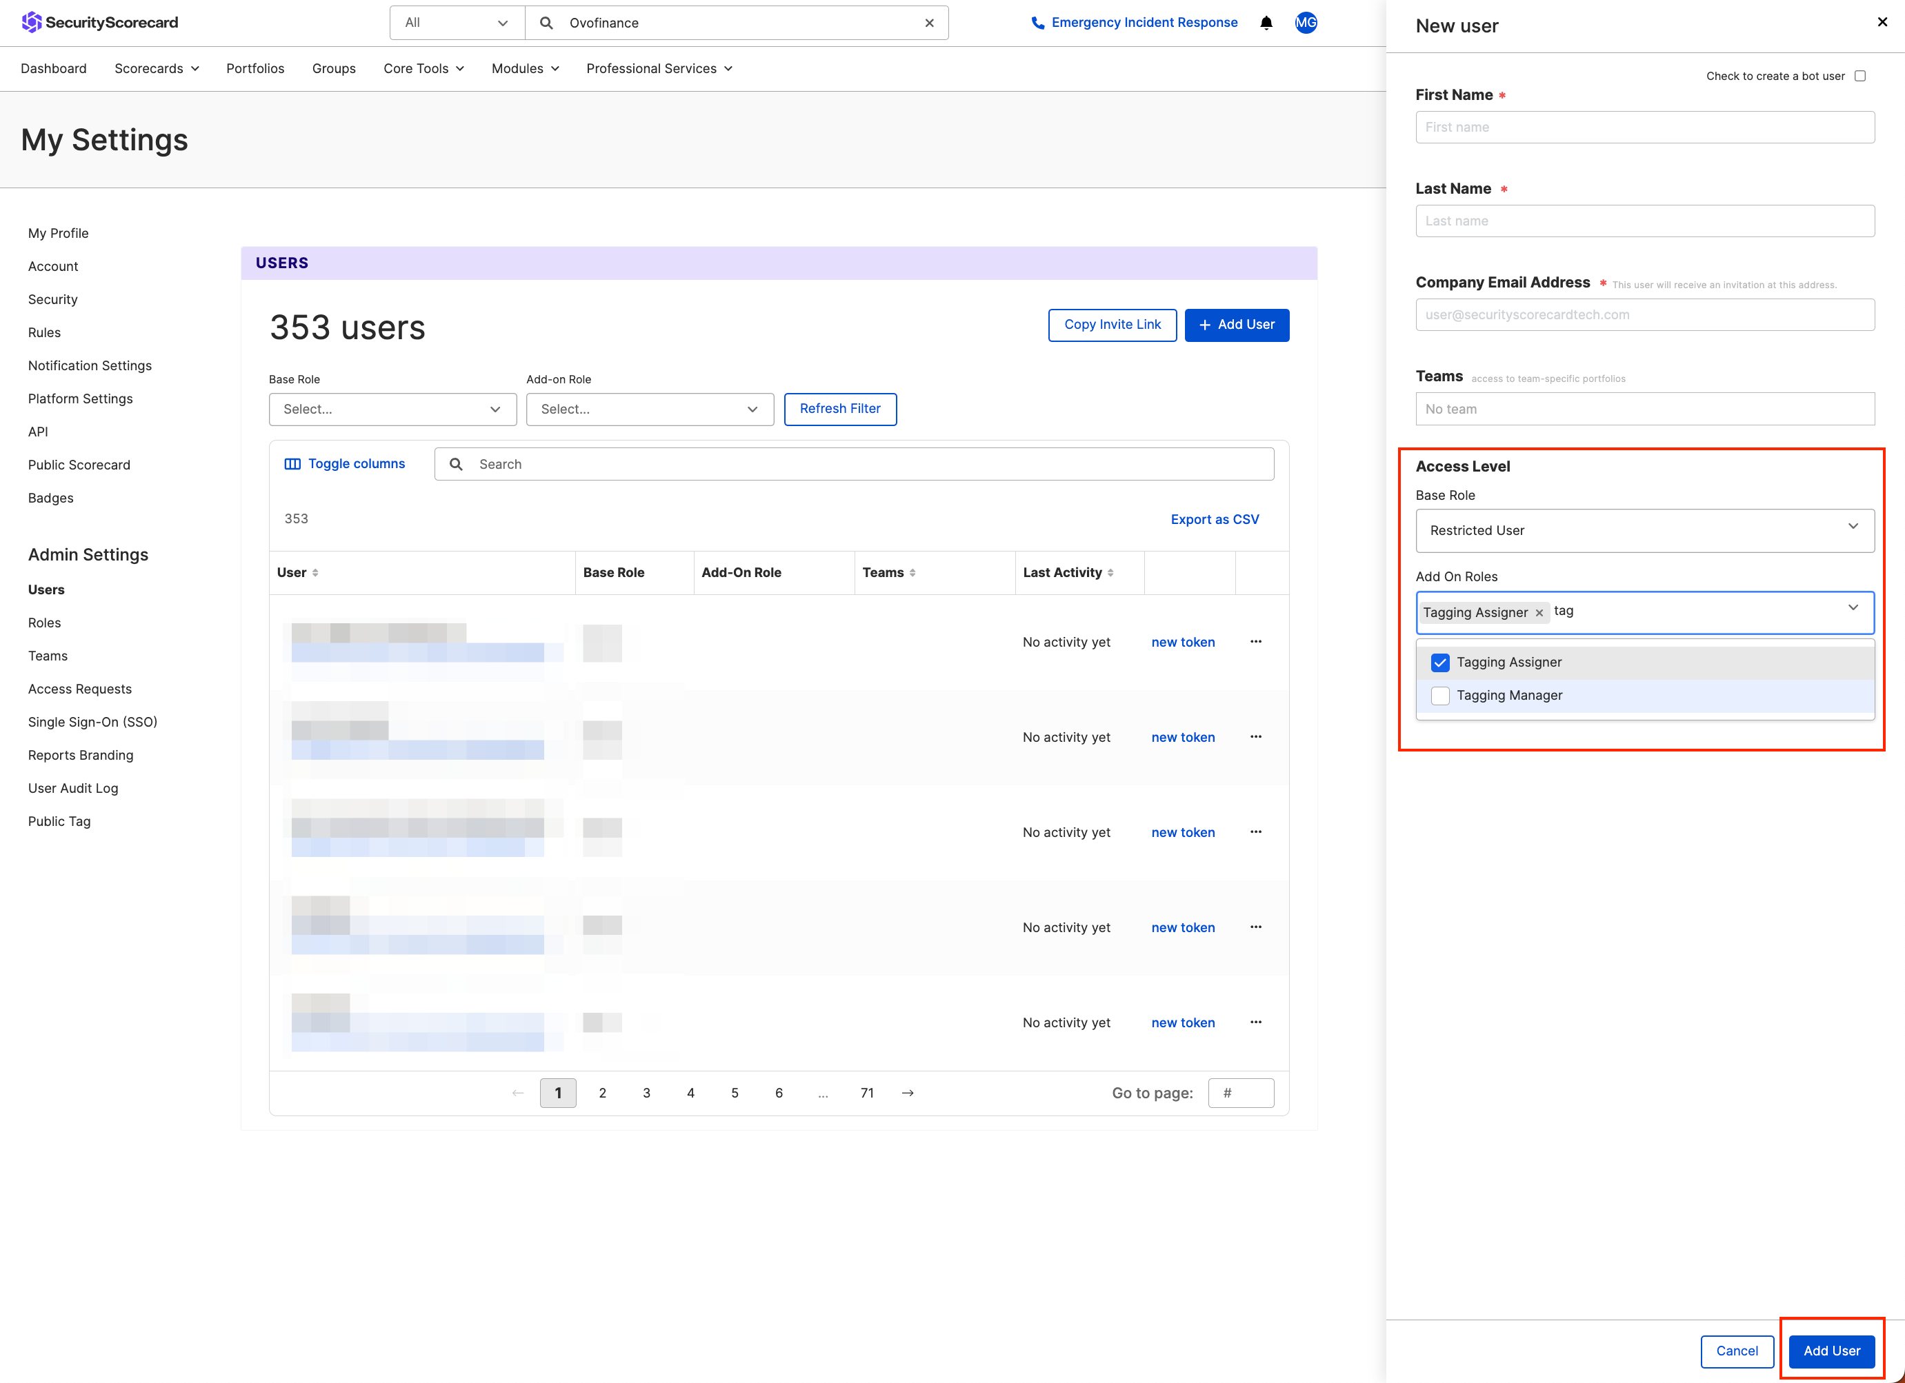Viewport: 1905px width, 1383px height.
Task: Click Copy Invite Link
Action: (x=1112, y=325)
